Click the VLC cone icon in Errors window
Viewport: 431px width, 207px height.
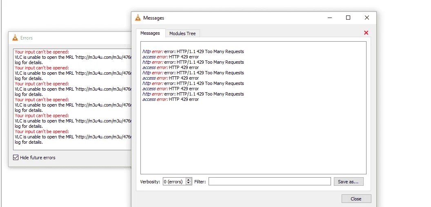click(x=15, y=38)
